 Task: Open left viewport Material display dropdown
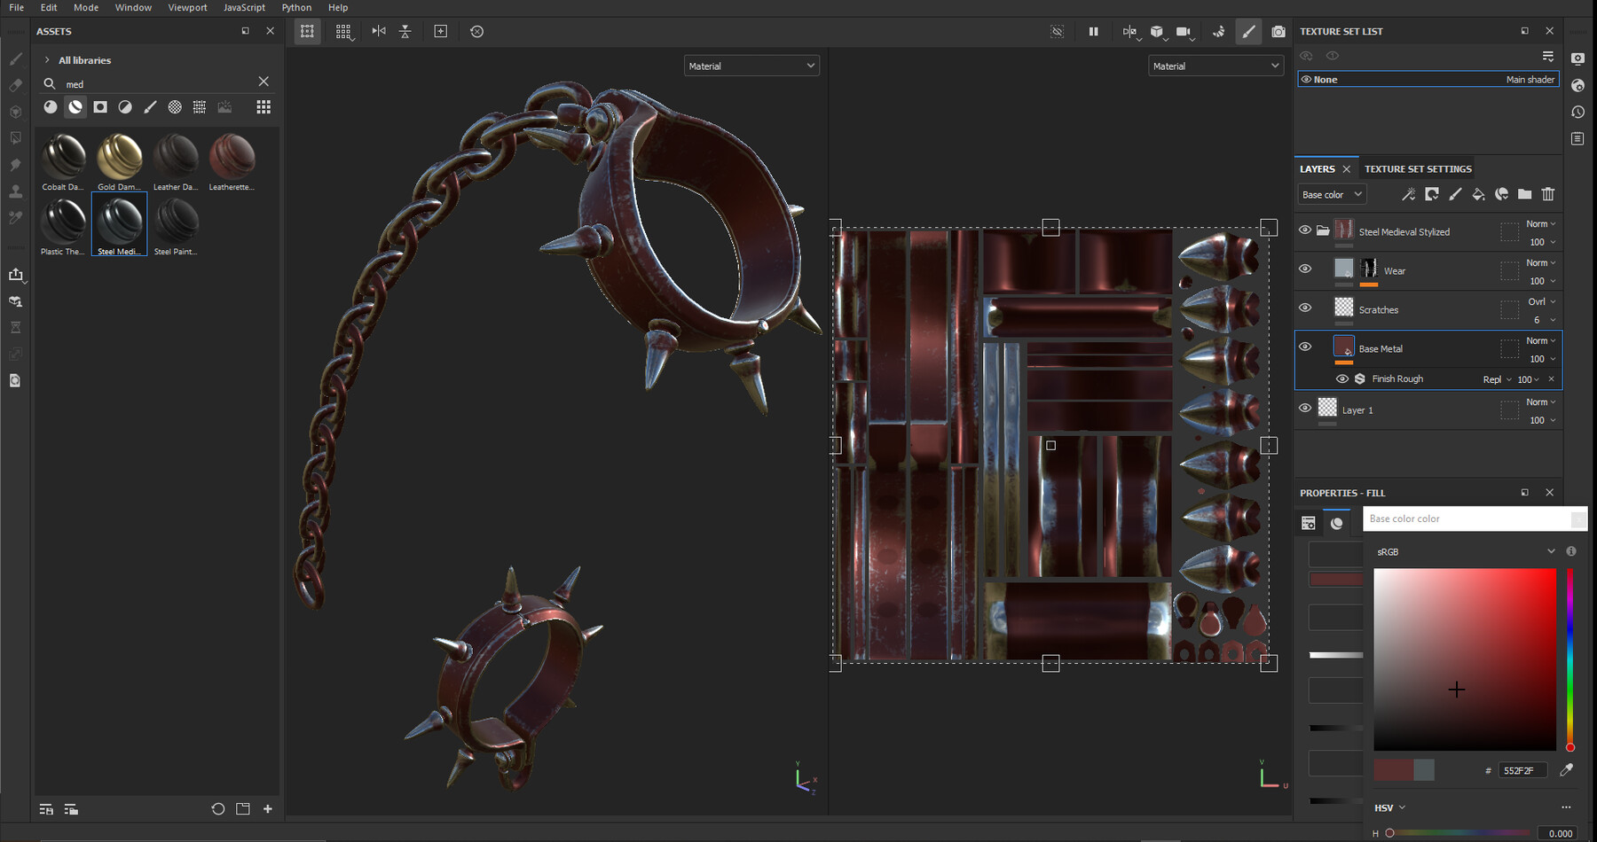(x=751, y=66)
